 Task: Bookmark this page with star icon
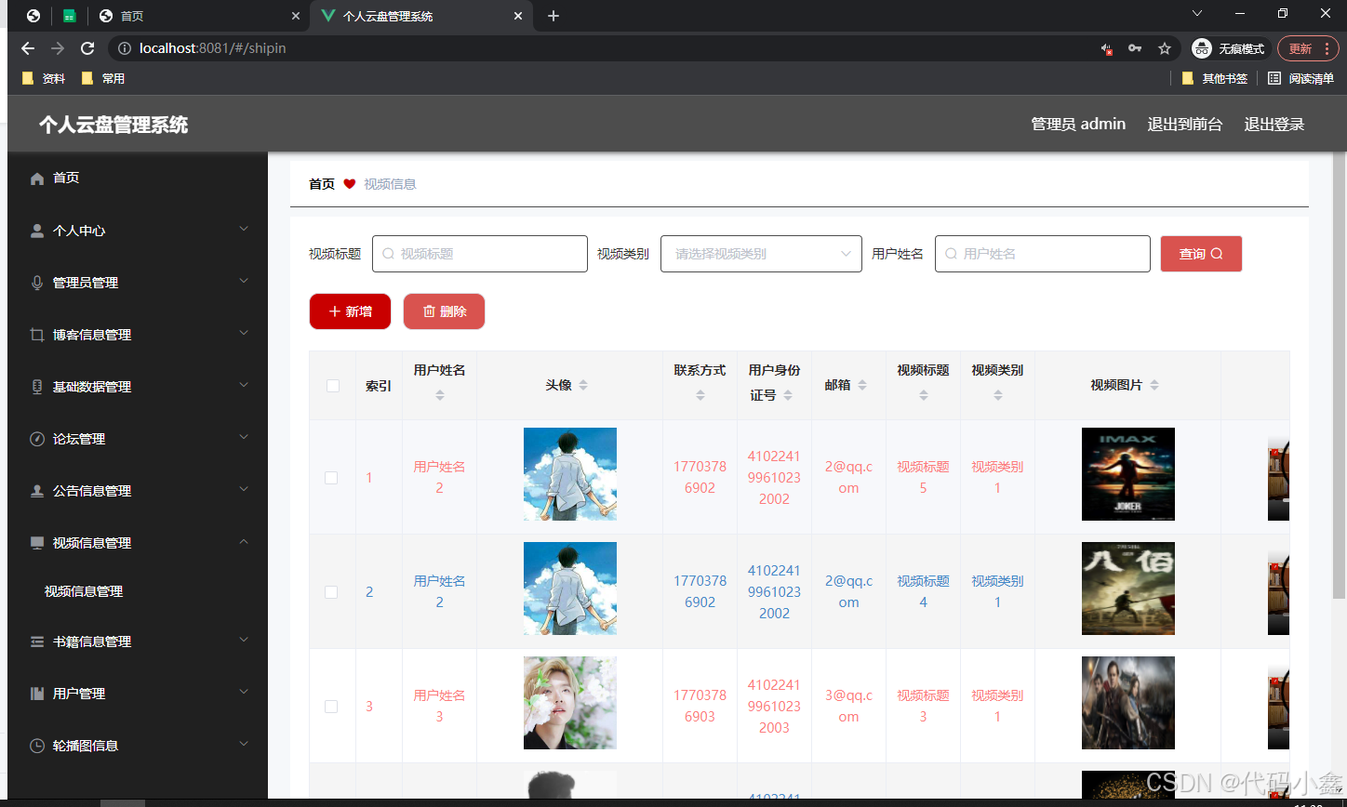pos(1164,48)
